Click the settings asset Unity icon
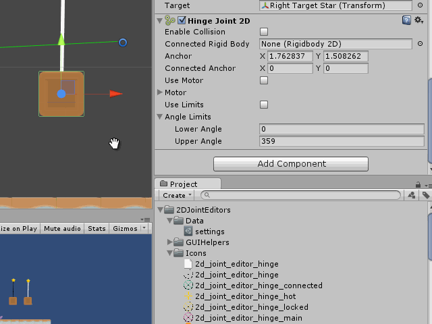The height and width of the screenshot is (324, 432). [188, 231]
